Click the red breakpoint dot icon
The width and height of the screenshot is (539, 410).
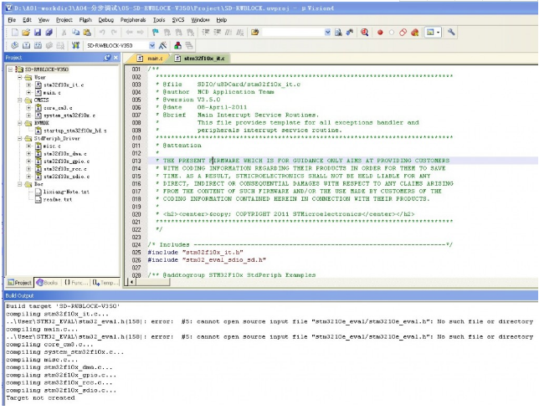point(379,32)
